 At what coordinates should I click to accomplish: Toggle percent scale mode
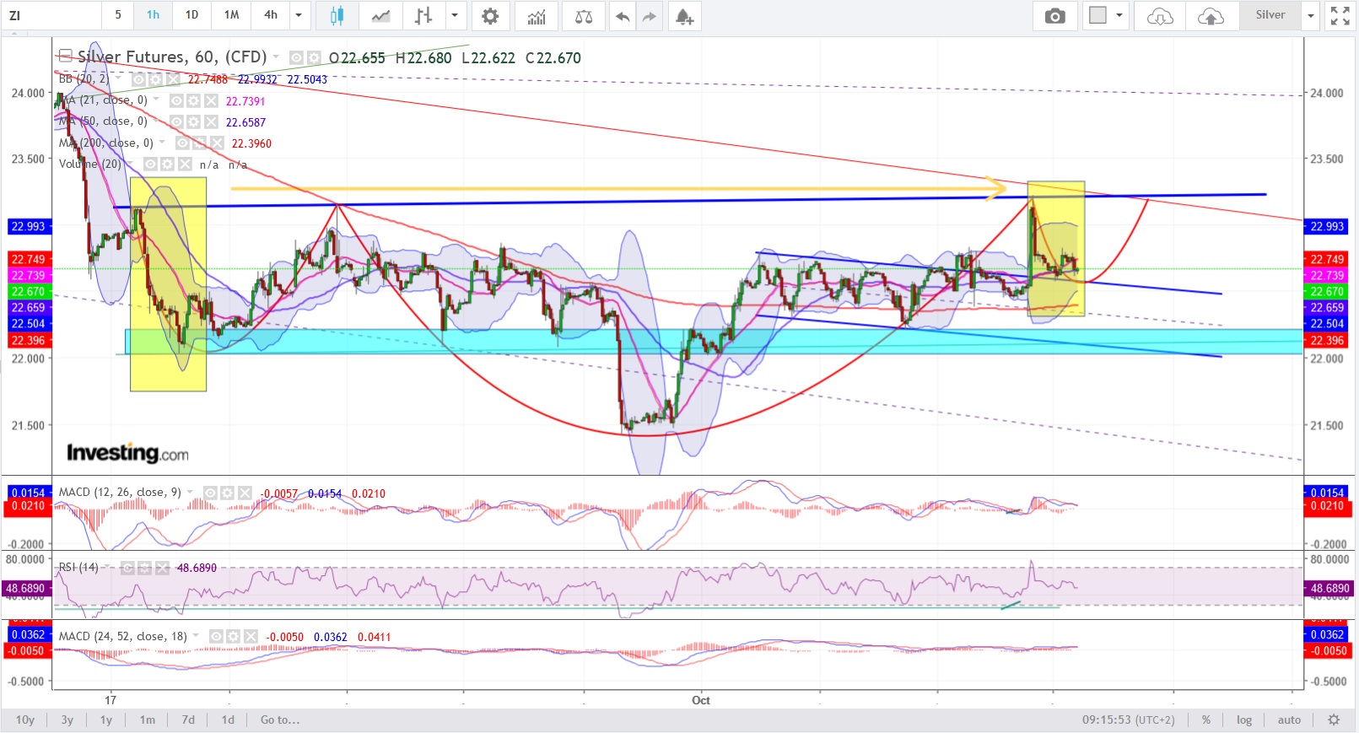pos(1206,720)
